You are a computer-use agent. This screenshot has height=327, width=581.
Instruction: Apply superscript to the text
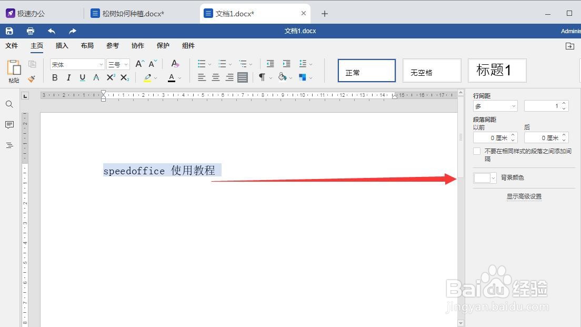(x=110, y=77)
